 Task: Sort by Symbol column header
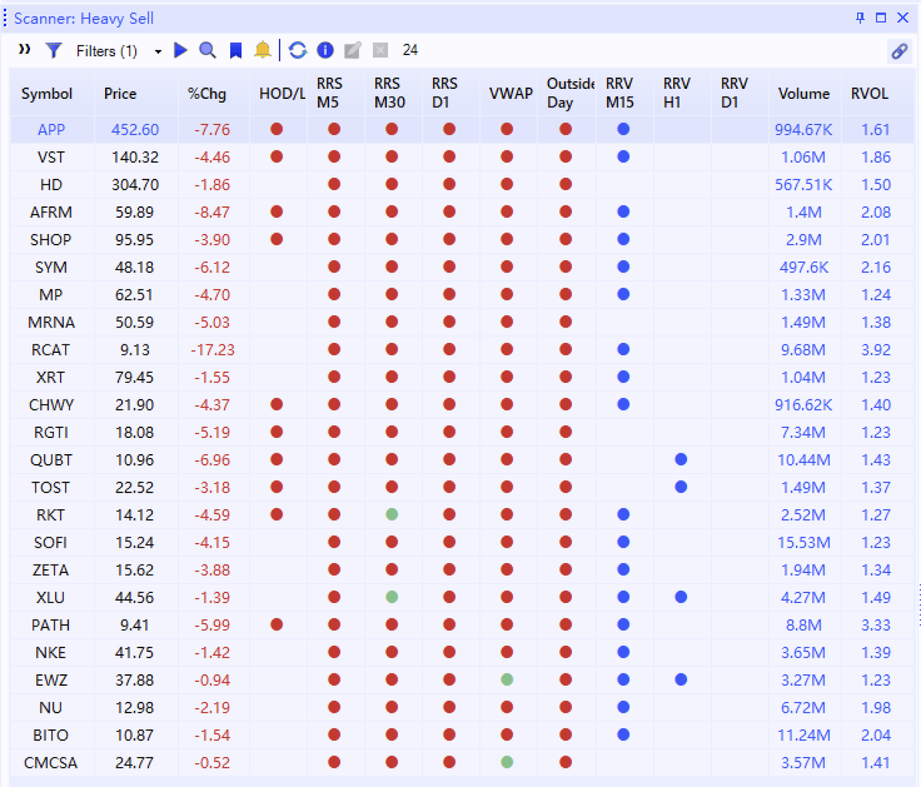47,94
